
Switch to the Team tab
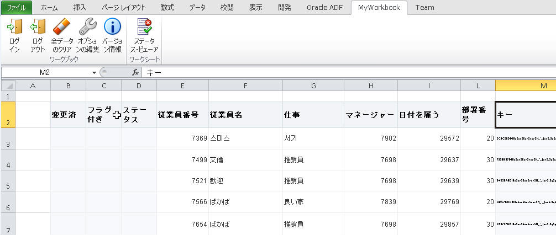click(x=425, y=7)
